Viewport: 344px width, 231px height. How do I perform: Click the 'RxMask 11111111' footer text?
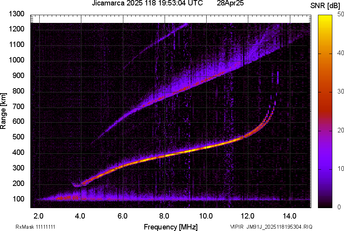click(35, 227)
